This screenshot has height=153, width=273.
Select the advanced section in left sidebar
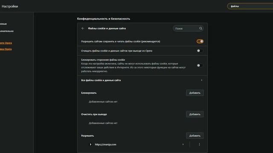tap(7, 31)
